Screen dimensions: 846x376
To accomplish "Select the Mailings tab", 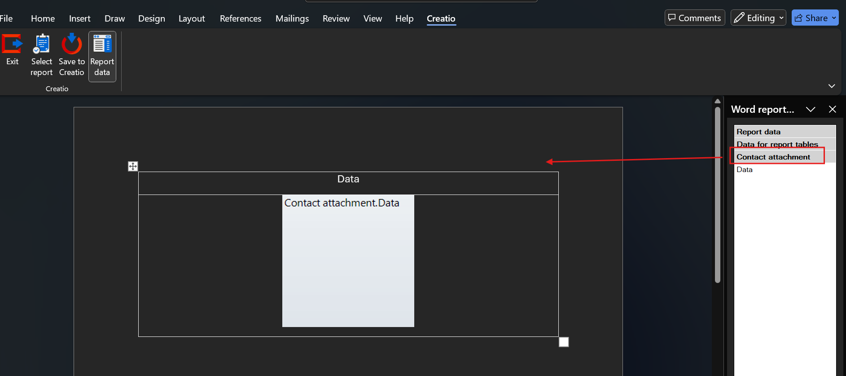I will pos(292,18).
